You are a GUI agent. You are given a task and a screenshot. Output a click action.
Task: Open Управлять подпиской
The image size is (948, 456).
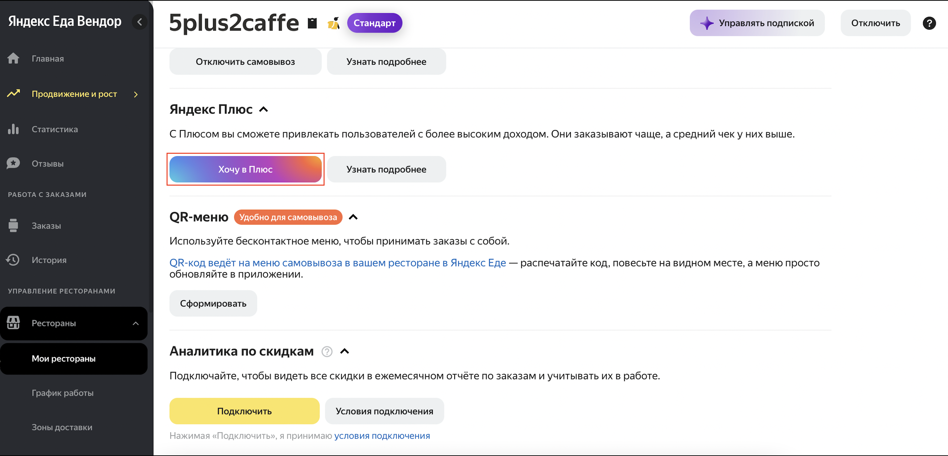[757, 23]
